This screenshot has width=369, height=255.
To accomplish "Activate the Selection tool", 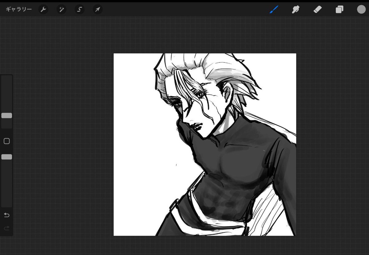I will click(79, 10).
